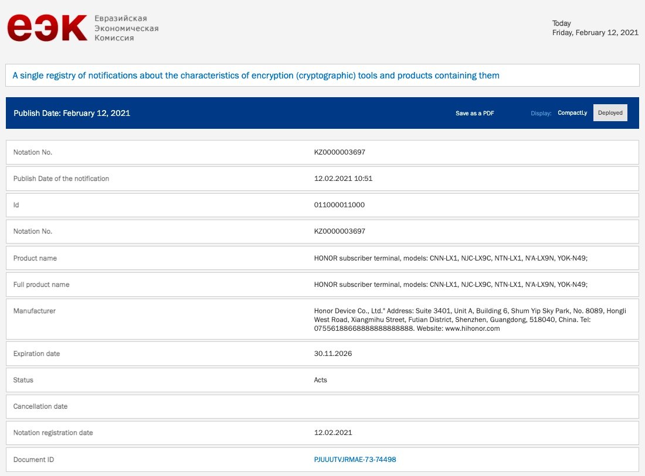Save the notification as a PDF

coord(474,113)
